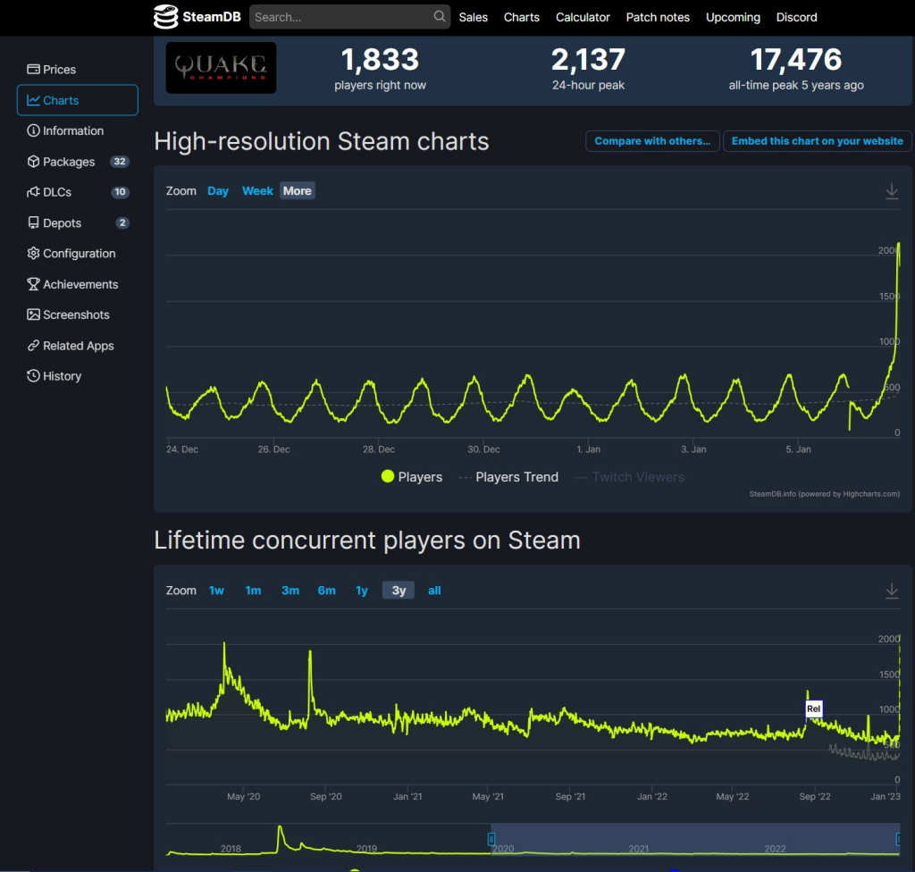Toggle the Players legend series
Image resolution: width=915 pixels, height=872 pixels.
point(411,477)
